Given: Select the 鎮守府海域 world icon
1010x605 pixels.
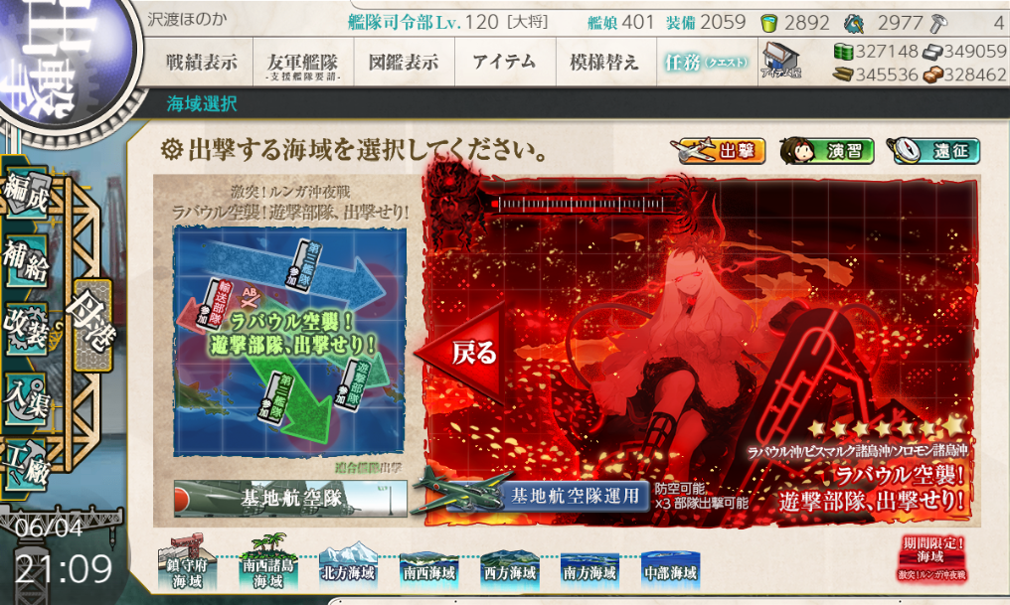Looking at the screenshot, I should point(187,562).
